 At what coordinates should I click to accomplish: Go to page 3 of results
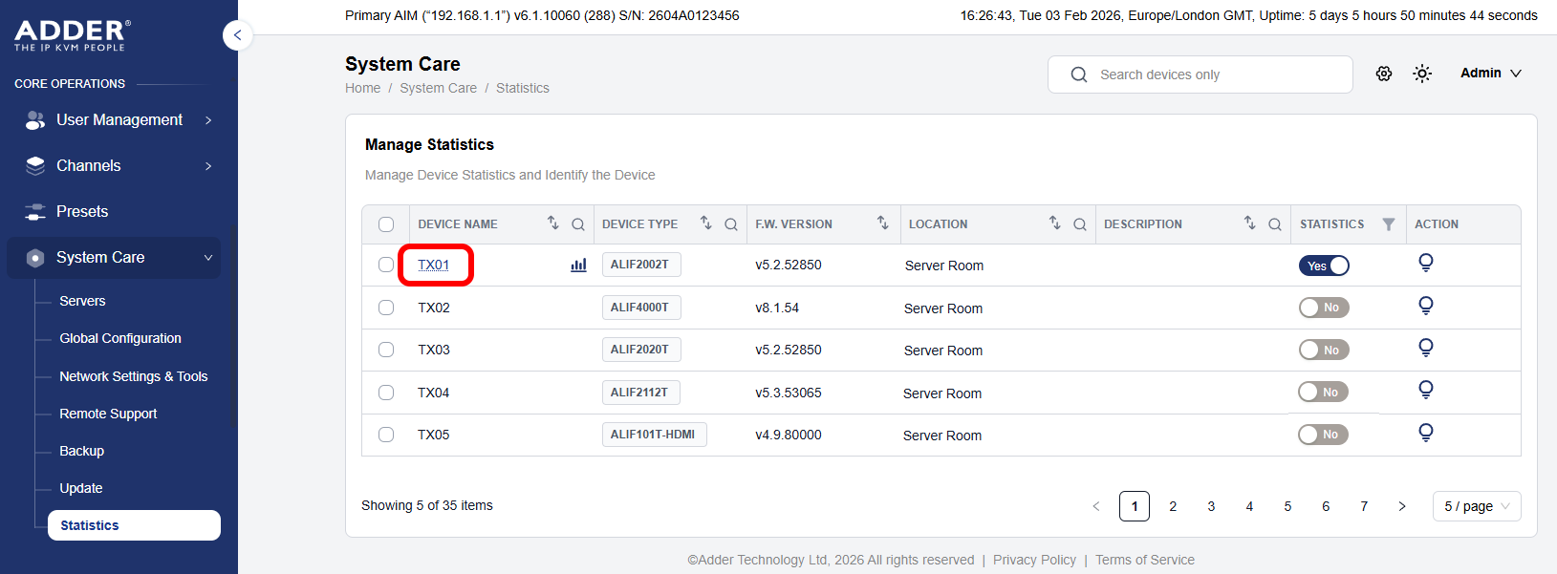1211,506
